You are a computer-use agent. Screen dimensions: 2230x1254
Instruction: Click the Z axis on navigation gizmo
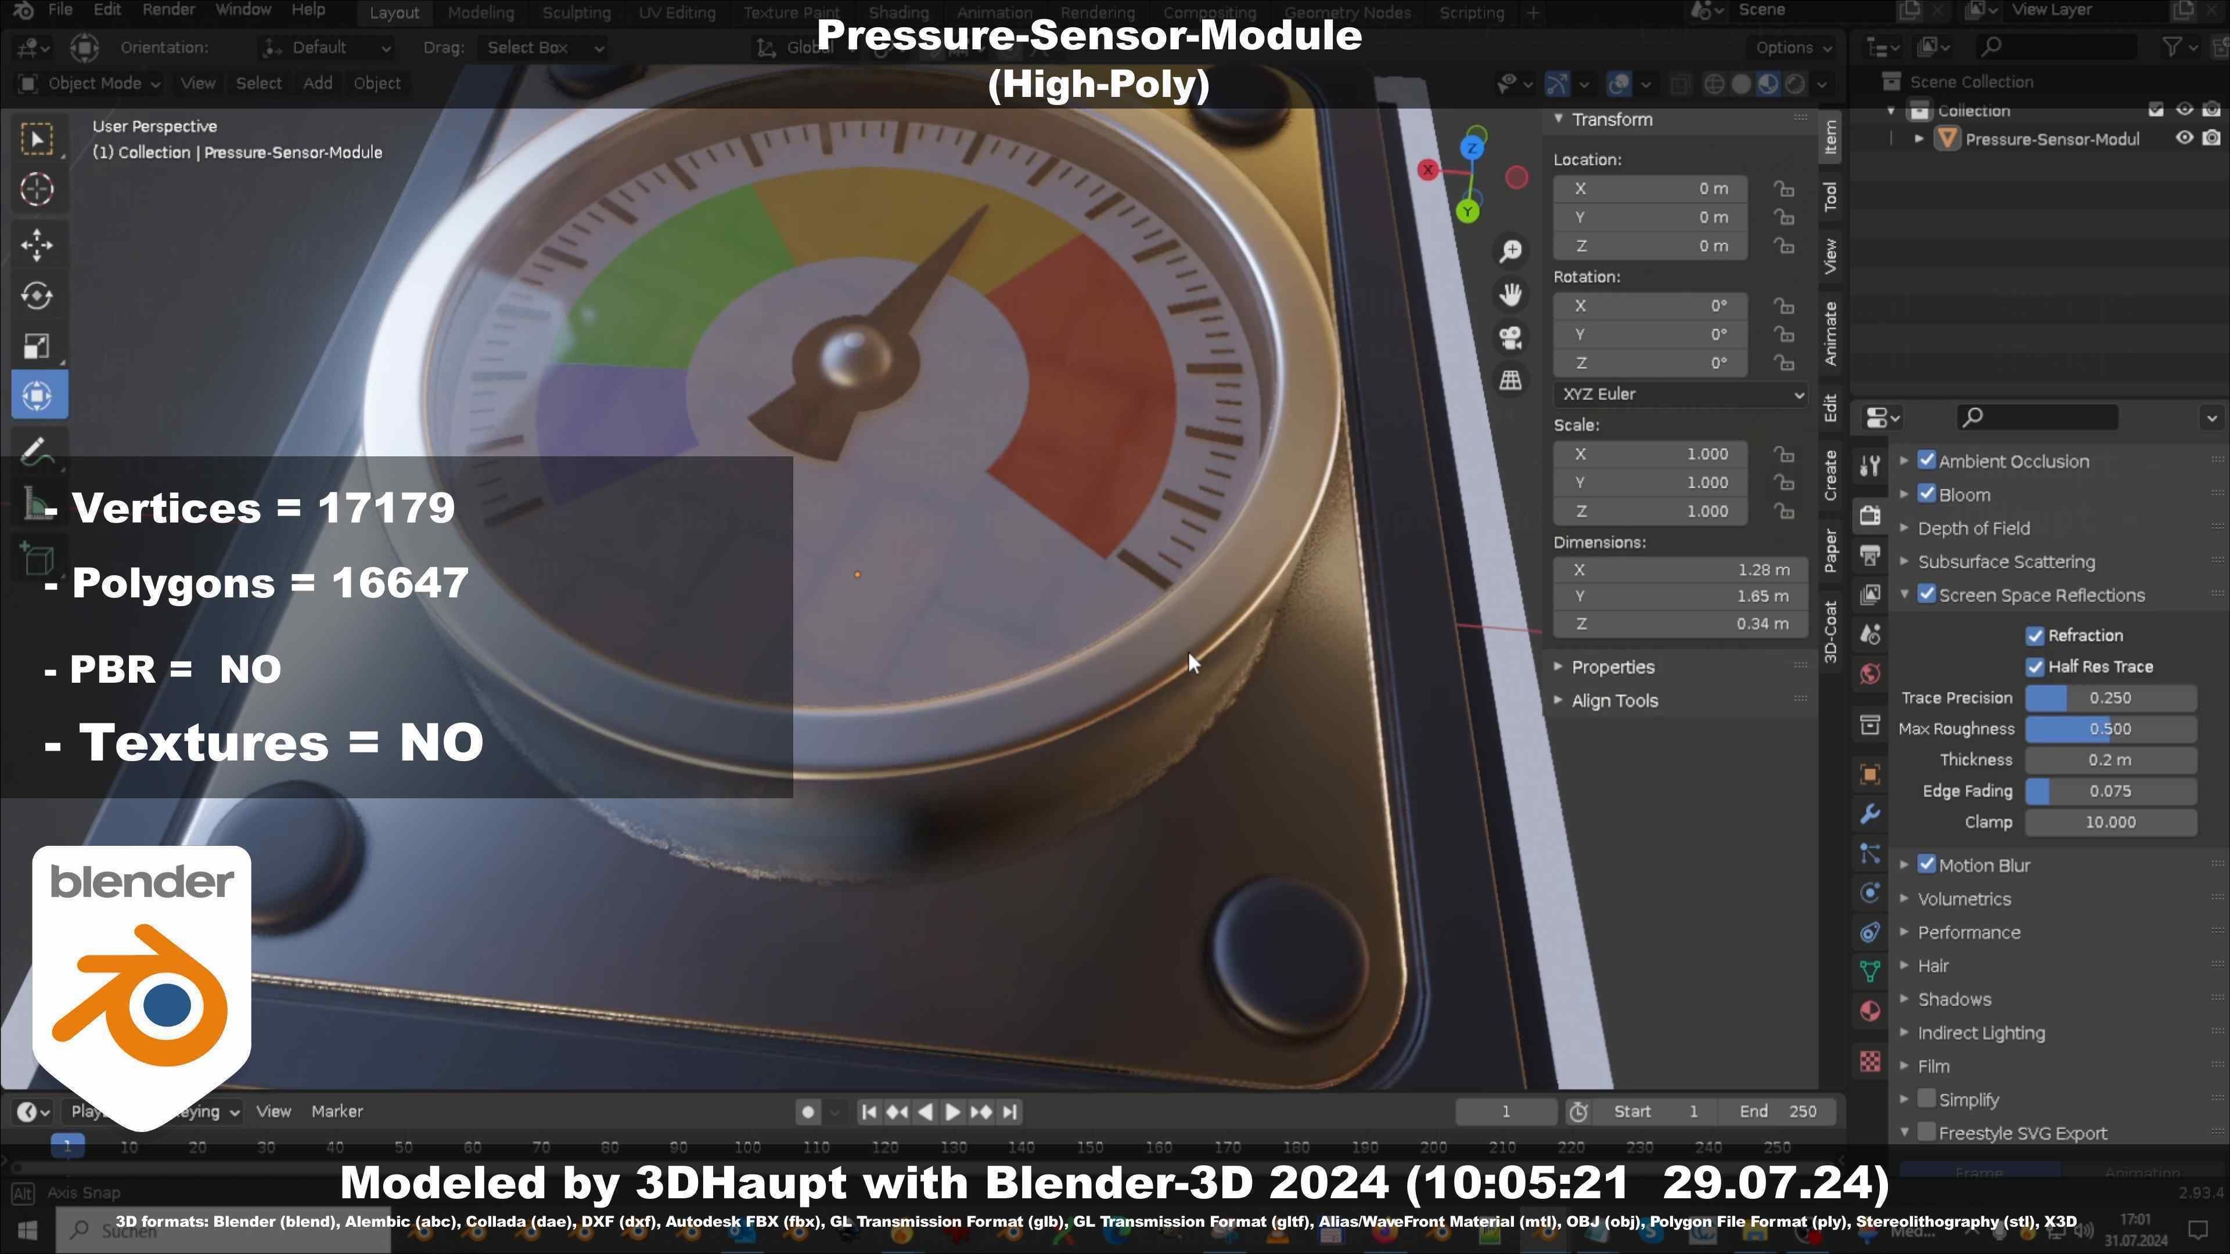(1472, 148)
